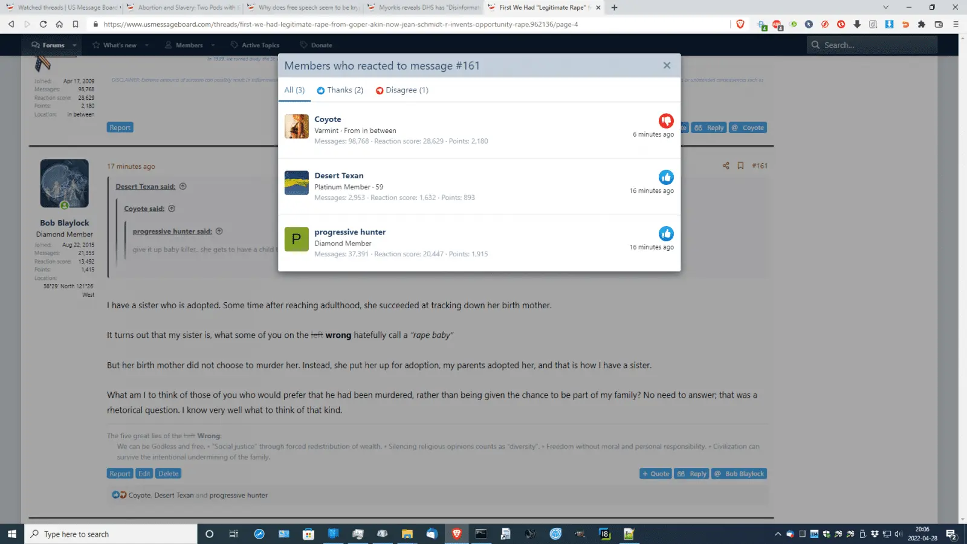Open the tab search chevron
Viewport: 967px width, 544px height.
pyautogui.click(x=886, y=7)
